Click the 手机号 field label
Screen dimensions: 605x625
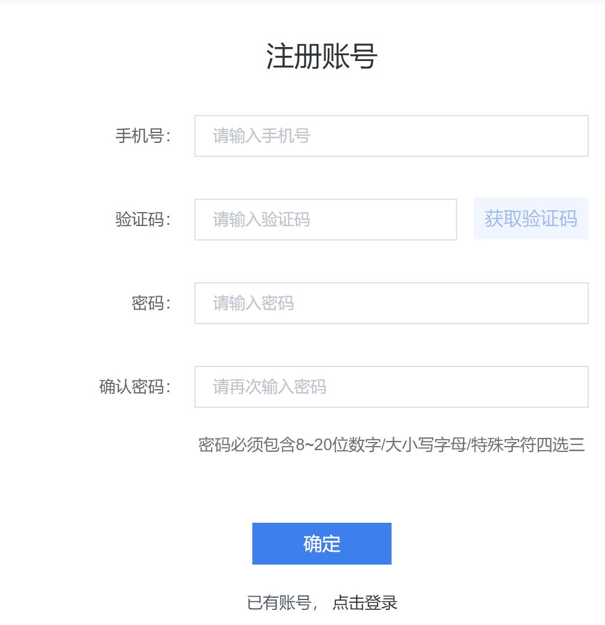[x=142, y=135]
